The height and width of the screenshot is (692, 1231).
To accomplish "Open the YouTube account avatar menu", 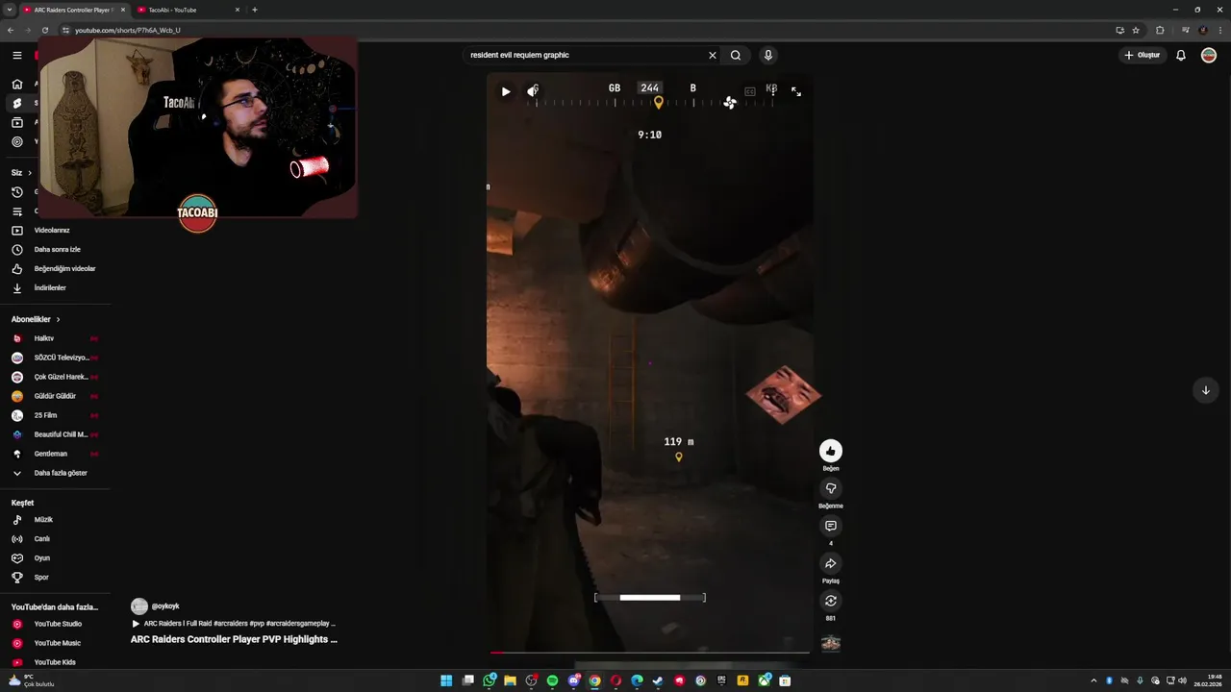I will [x=1209, y=55].
